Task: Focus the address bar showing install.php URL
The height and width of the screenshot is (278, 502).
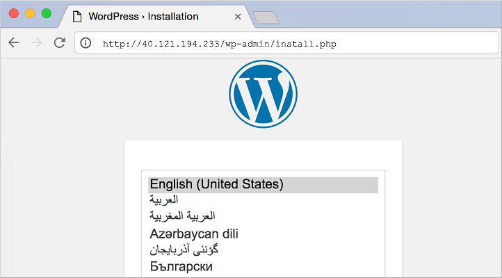Action: pos(286,43)
